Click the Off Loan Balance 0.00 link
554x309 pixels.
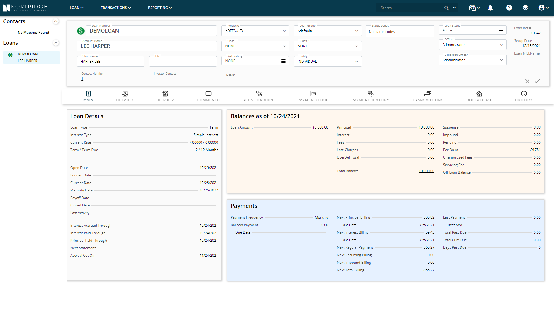tap(537, 172)
